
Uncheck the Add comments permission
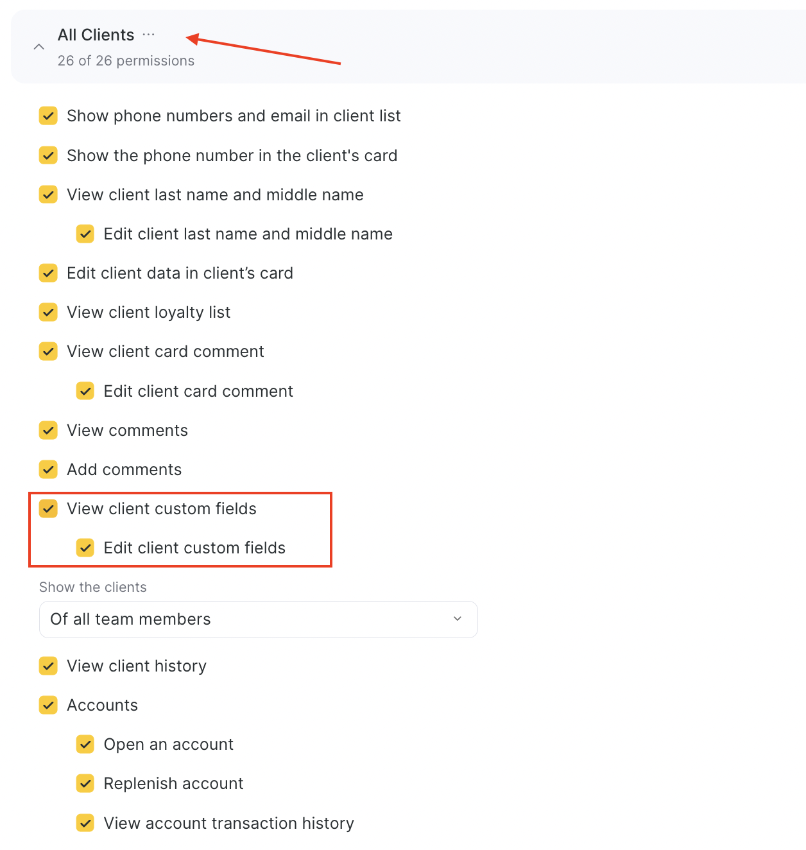(48, 469)
